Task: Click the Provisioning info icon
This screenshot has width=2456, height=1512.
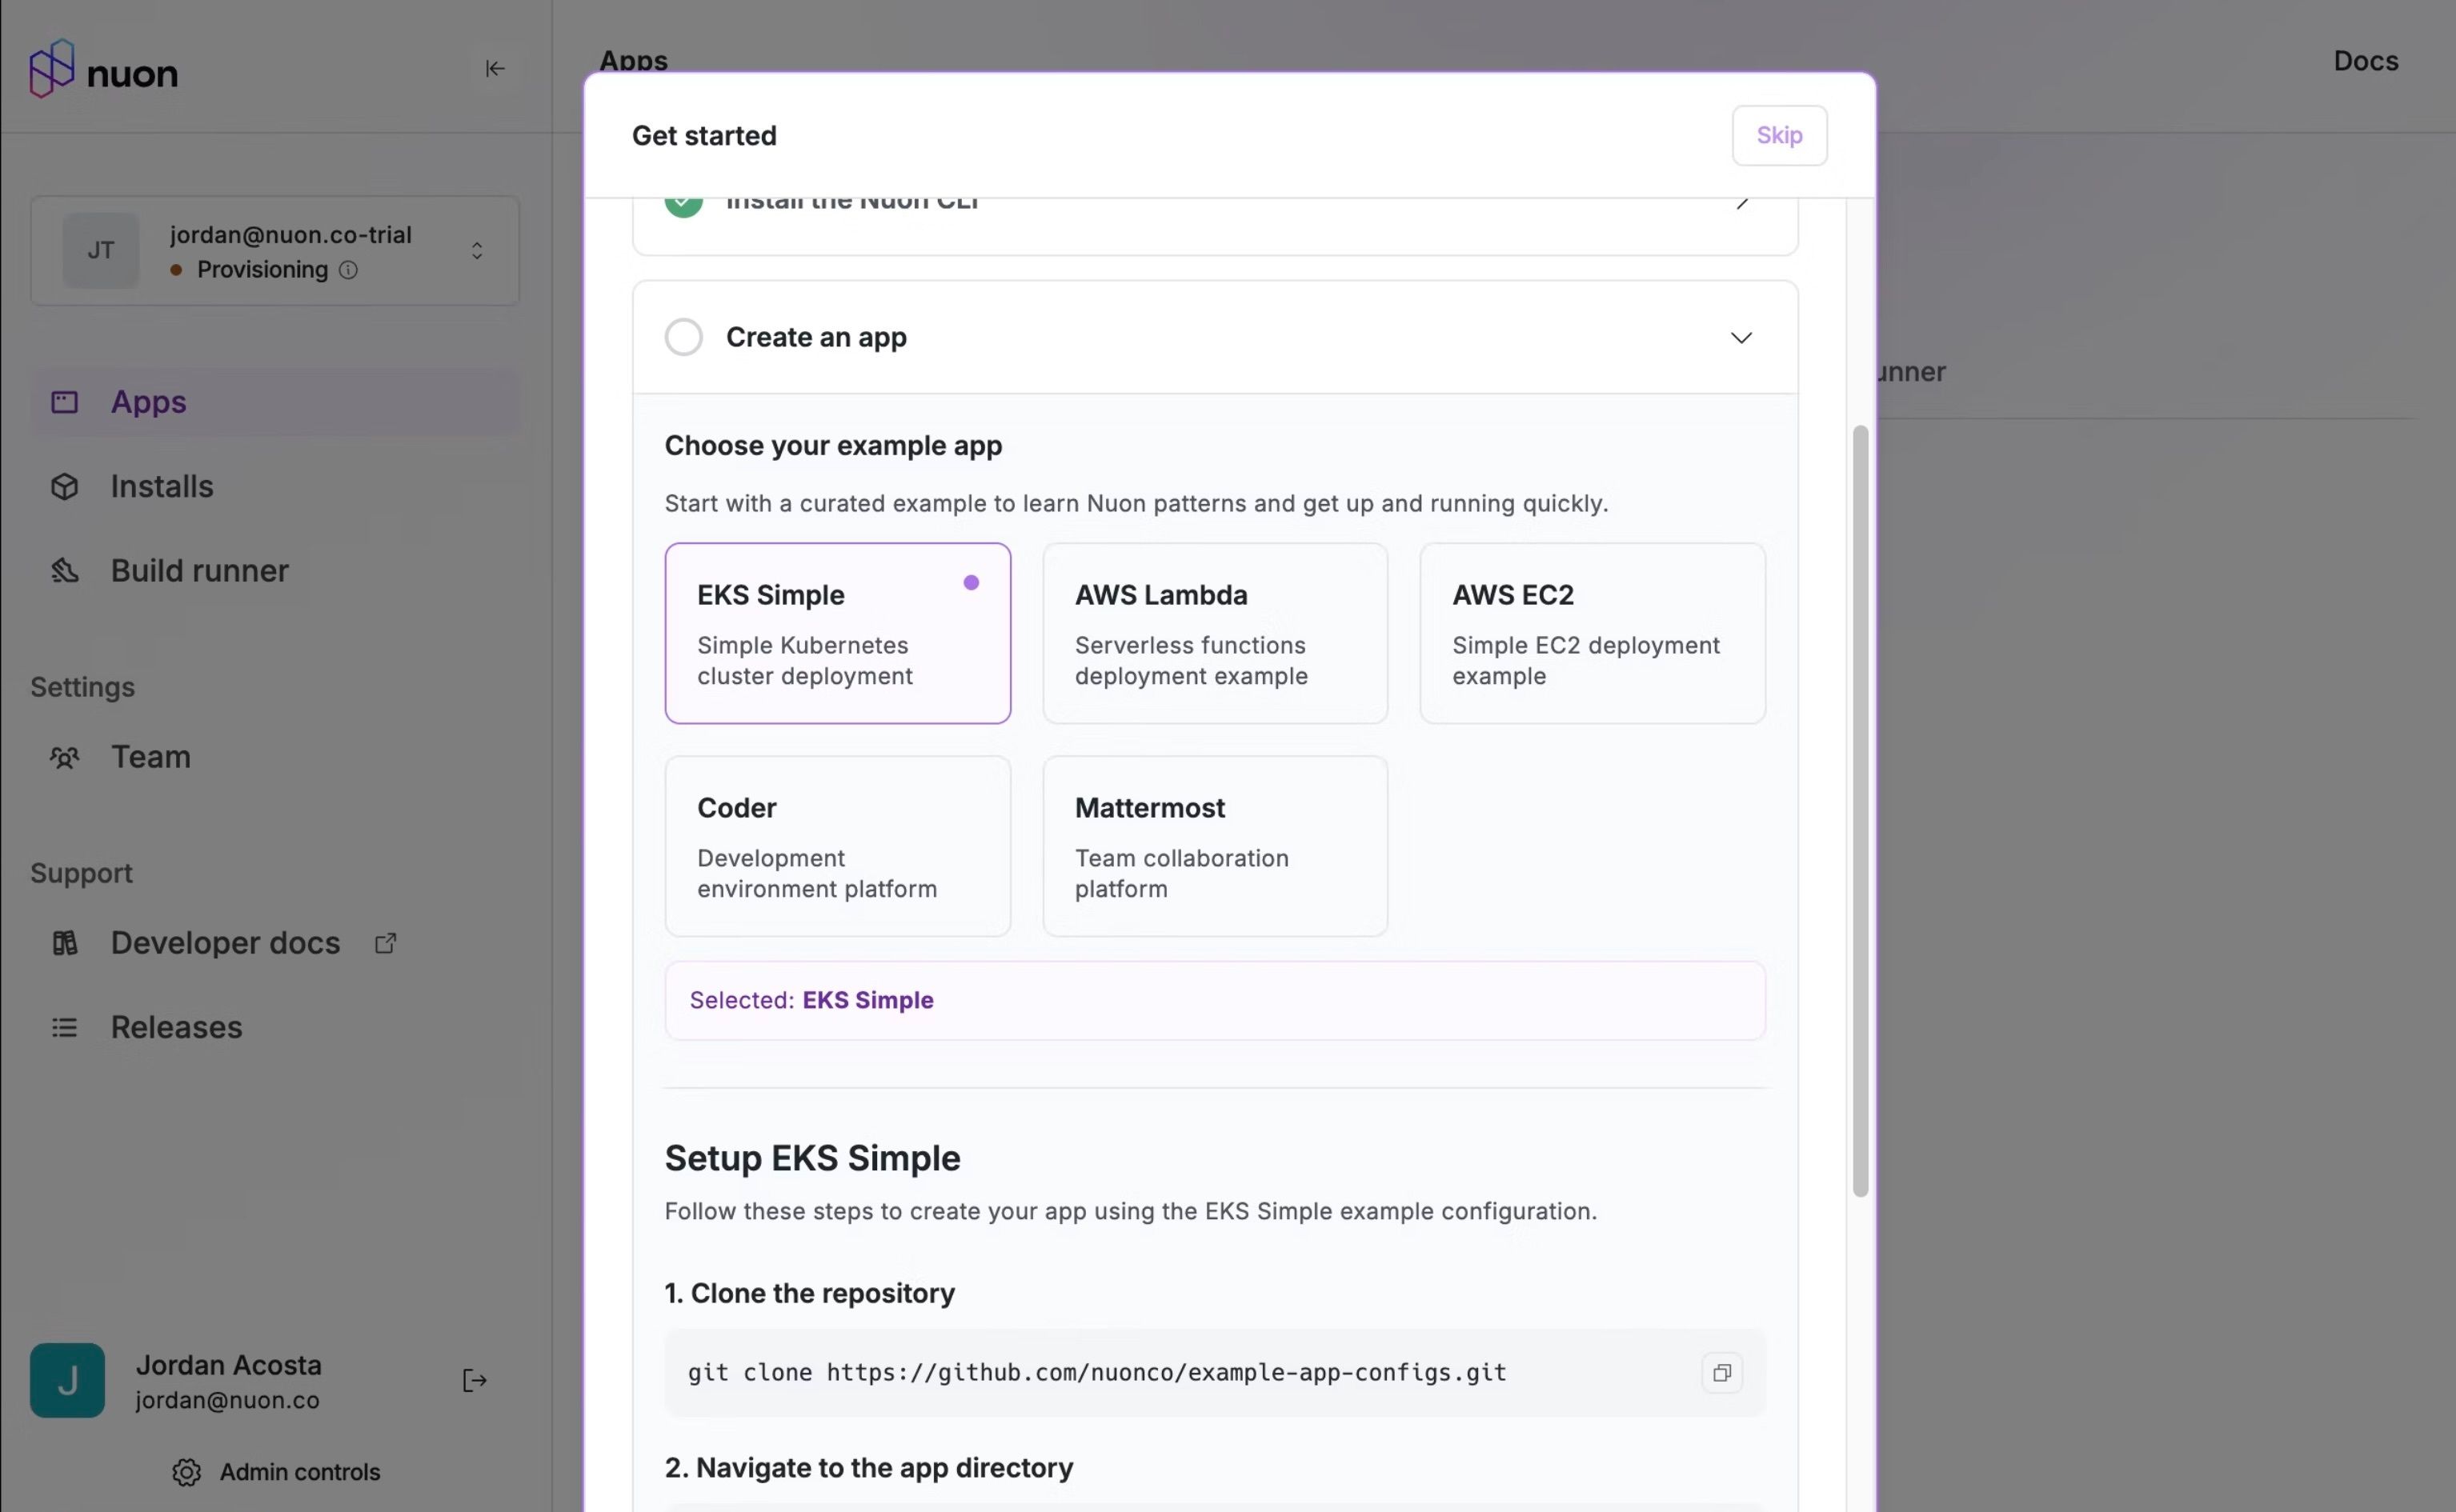Action: [x=348, y=270]
